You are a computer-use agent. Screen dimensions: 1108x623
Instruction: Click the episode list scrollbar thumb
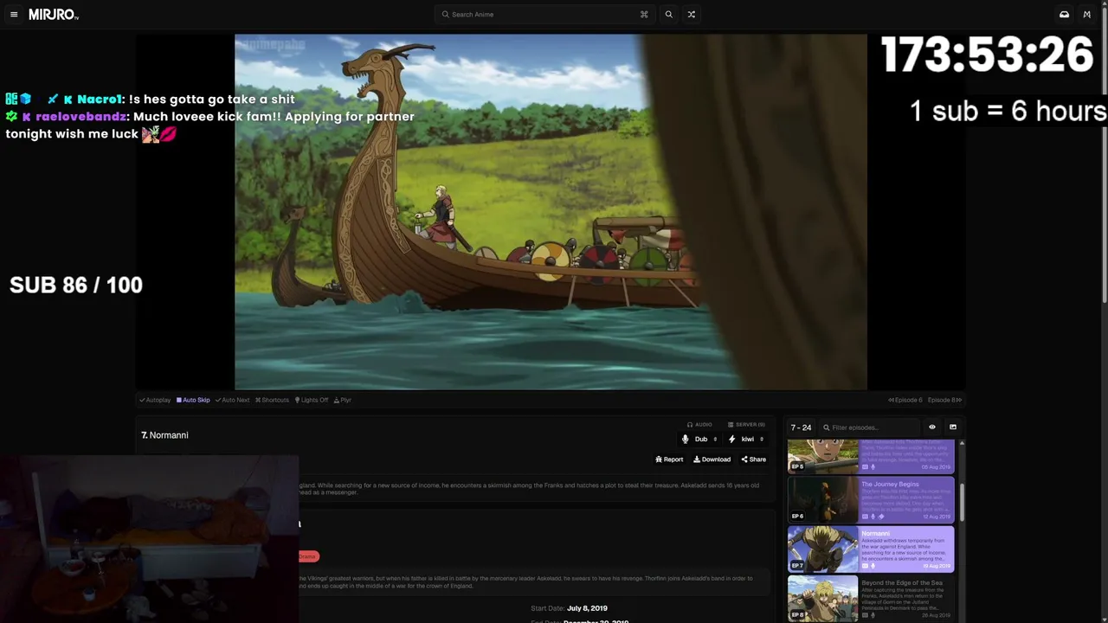(x=962, y=503)
